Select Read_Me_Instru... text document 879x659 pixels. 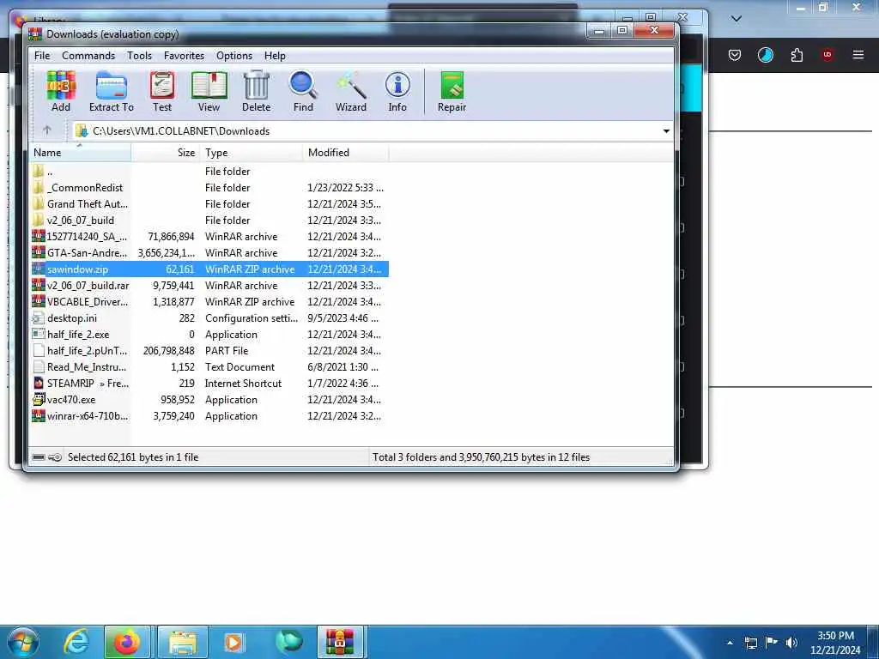209,367
